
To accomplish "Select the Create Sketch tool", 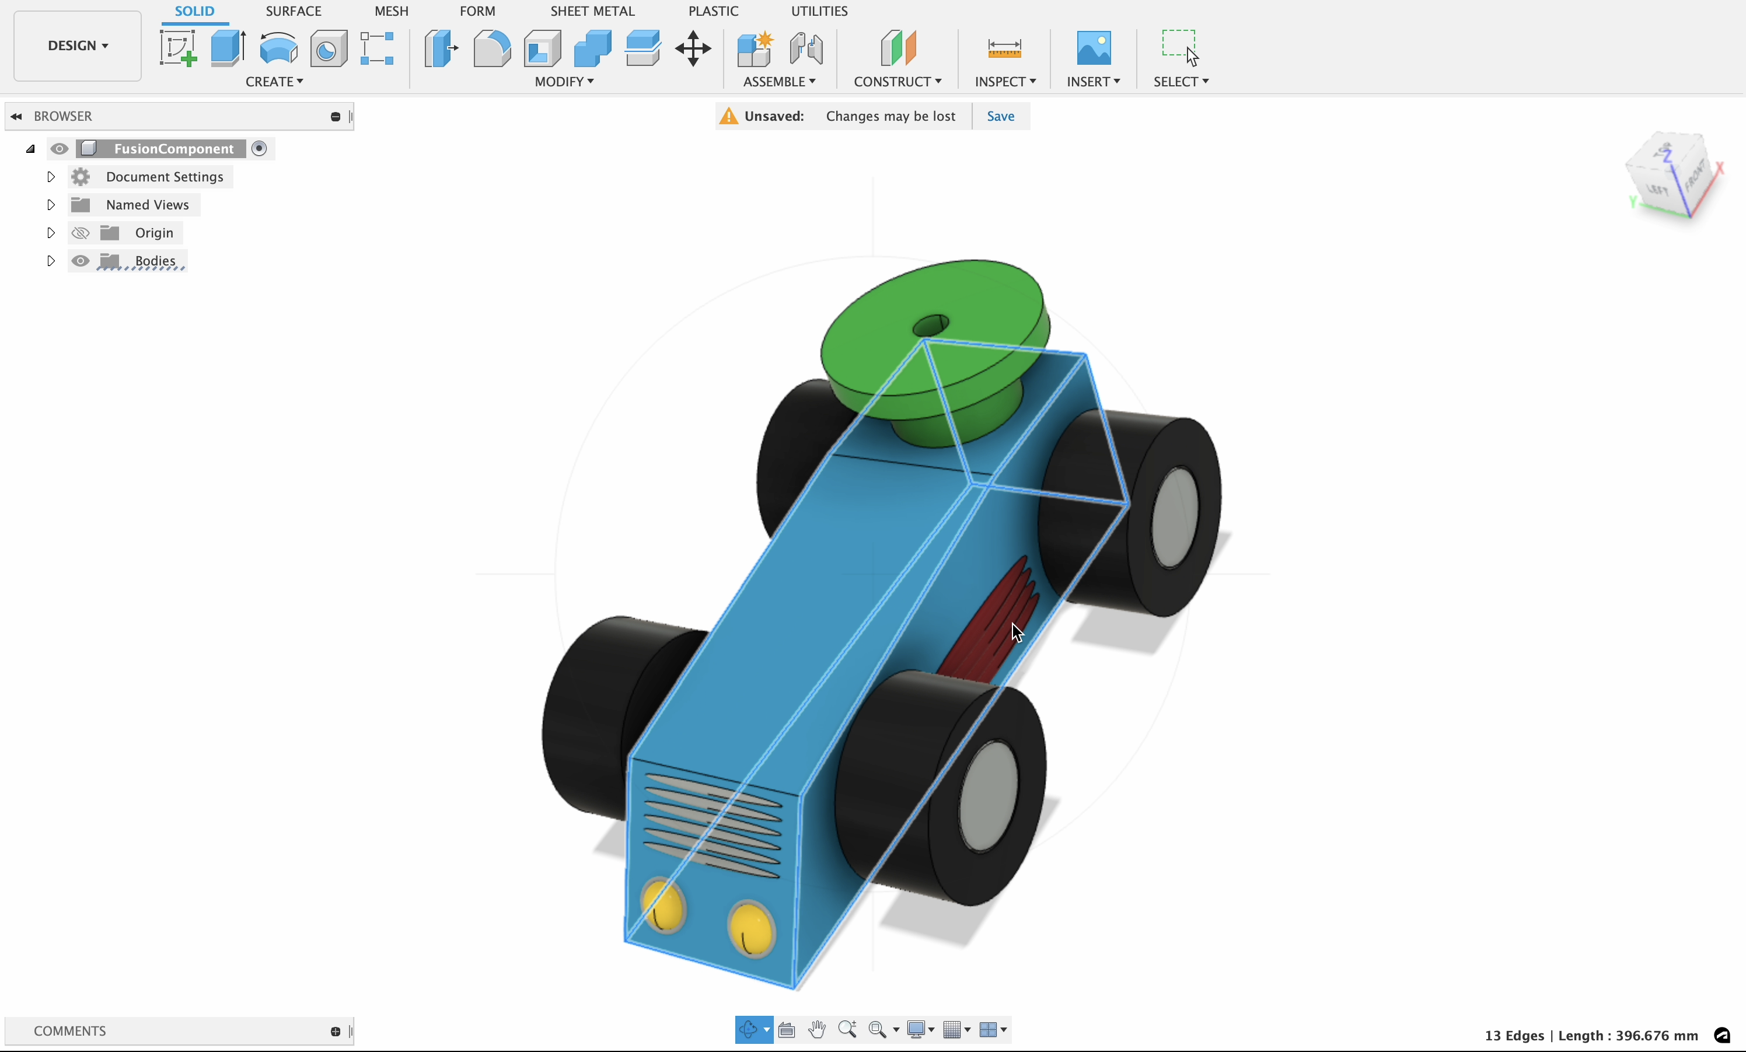I will [x=178, y=48].
